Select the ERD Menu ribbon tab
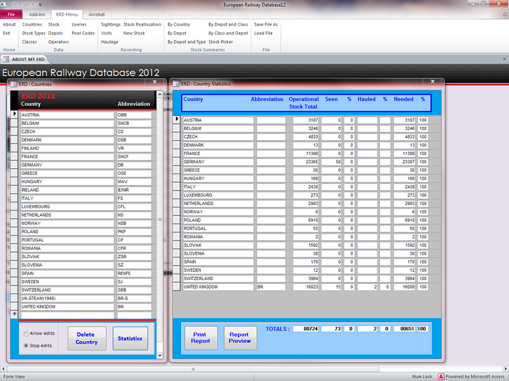Viewport: 509px width, 381px height. click(67, 14)
